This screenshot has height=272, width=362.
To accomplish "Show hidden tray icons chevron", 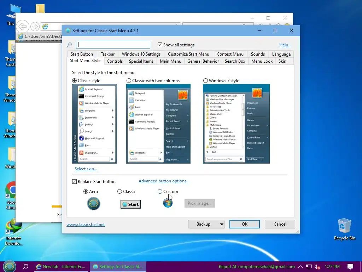I will click(x=300, y=267).
